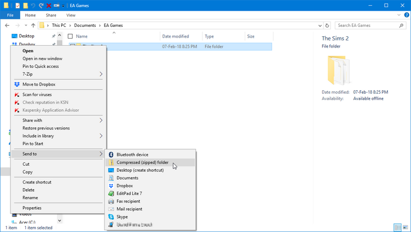Click the Rename icon in title bar
This screenshot has height=232, width=411.
56,5
